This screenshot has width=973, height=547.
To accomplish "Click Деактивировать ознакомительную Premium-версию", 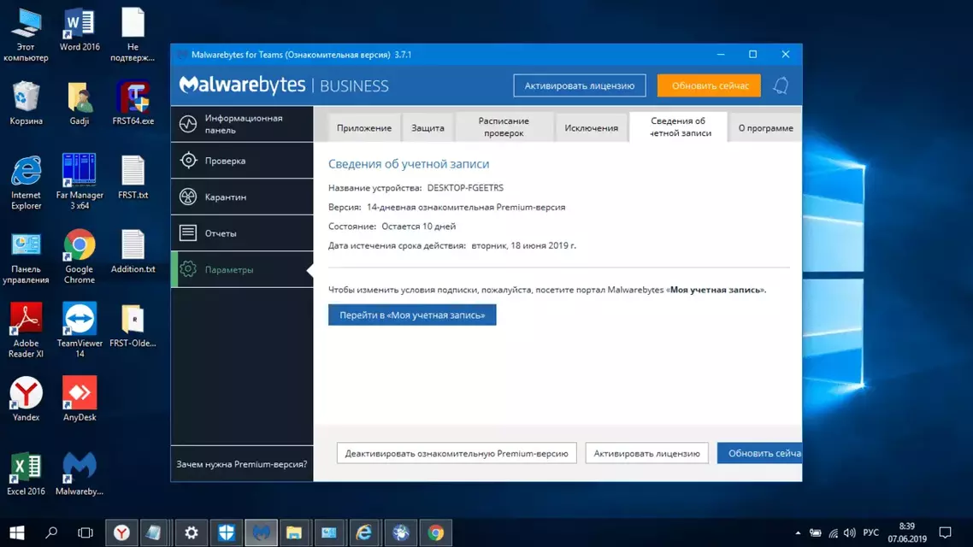I will (x=457, y=453).
